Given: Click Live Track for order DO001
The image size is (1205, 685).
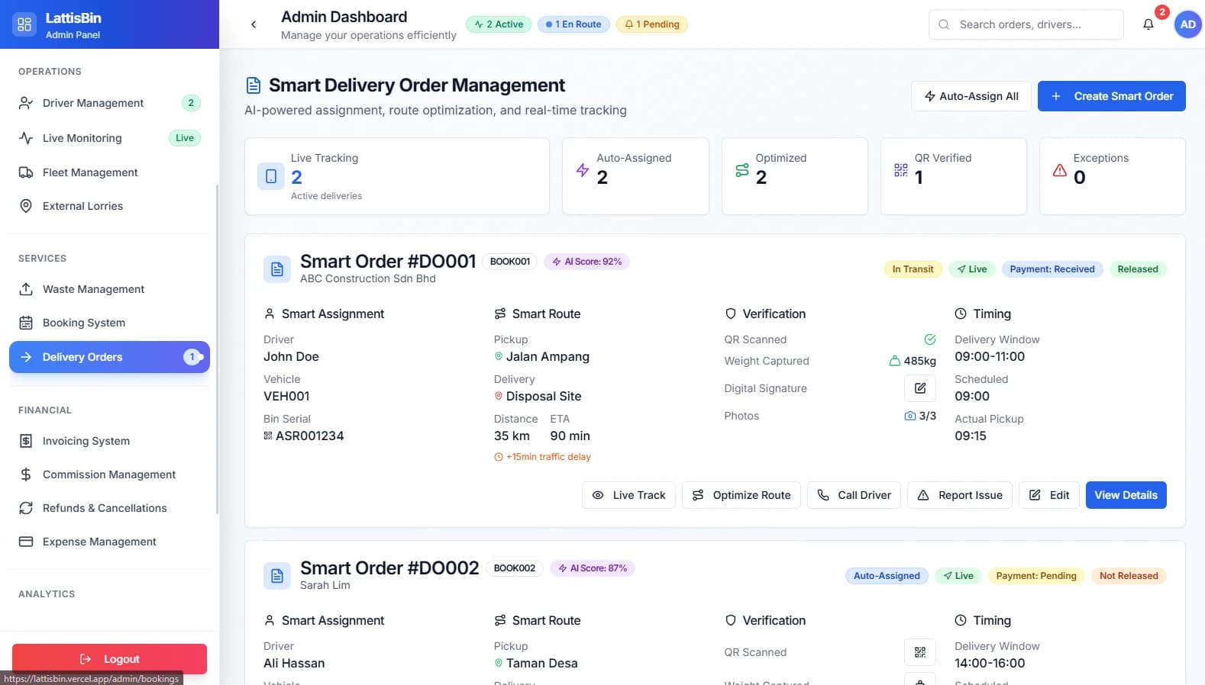Looking at the screenshot, I should [x=628, y=495].
